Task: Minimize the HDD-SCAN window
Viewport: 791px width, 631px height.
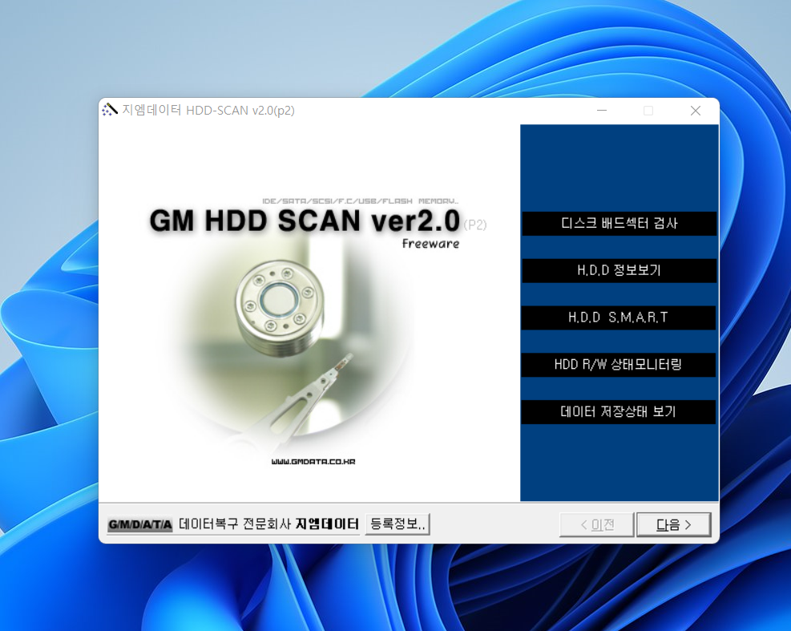Action: click(x=602, y=111)
